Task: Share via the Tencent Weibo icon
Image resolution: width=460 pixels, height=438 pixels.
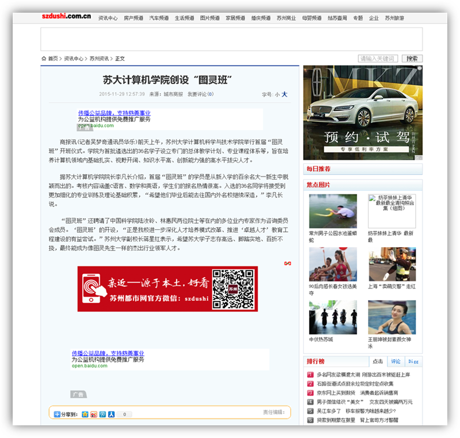Action: 102,414
